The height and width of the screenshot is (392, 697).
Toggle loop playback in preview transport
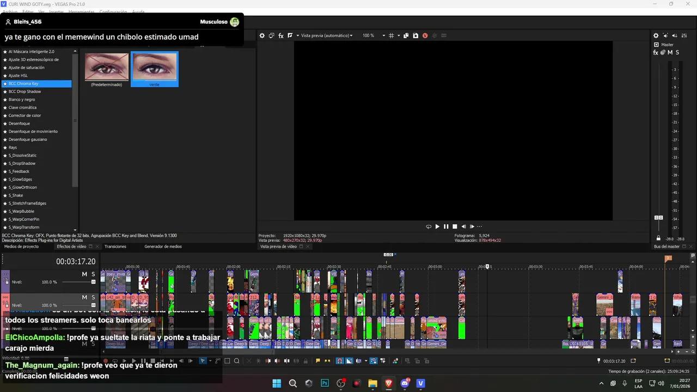429,226
